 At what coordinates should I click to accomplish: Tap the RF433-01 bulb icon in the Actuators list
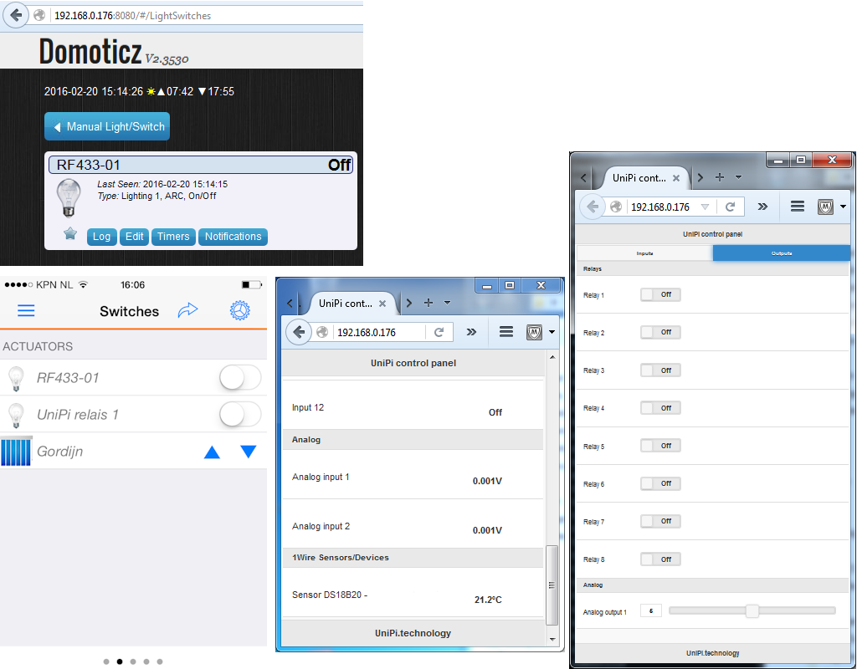point(17,379)
